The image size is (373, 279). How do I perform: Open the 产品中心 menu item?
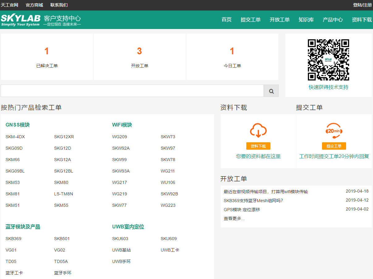click(332, 19)
